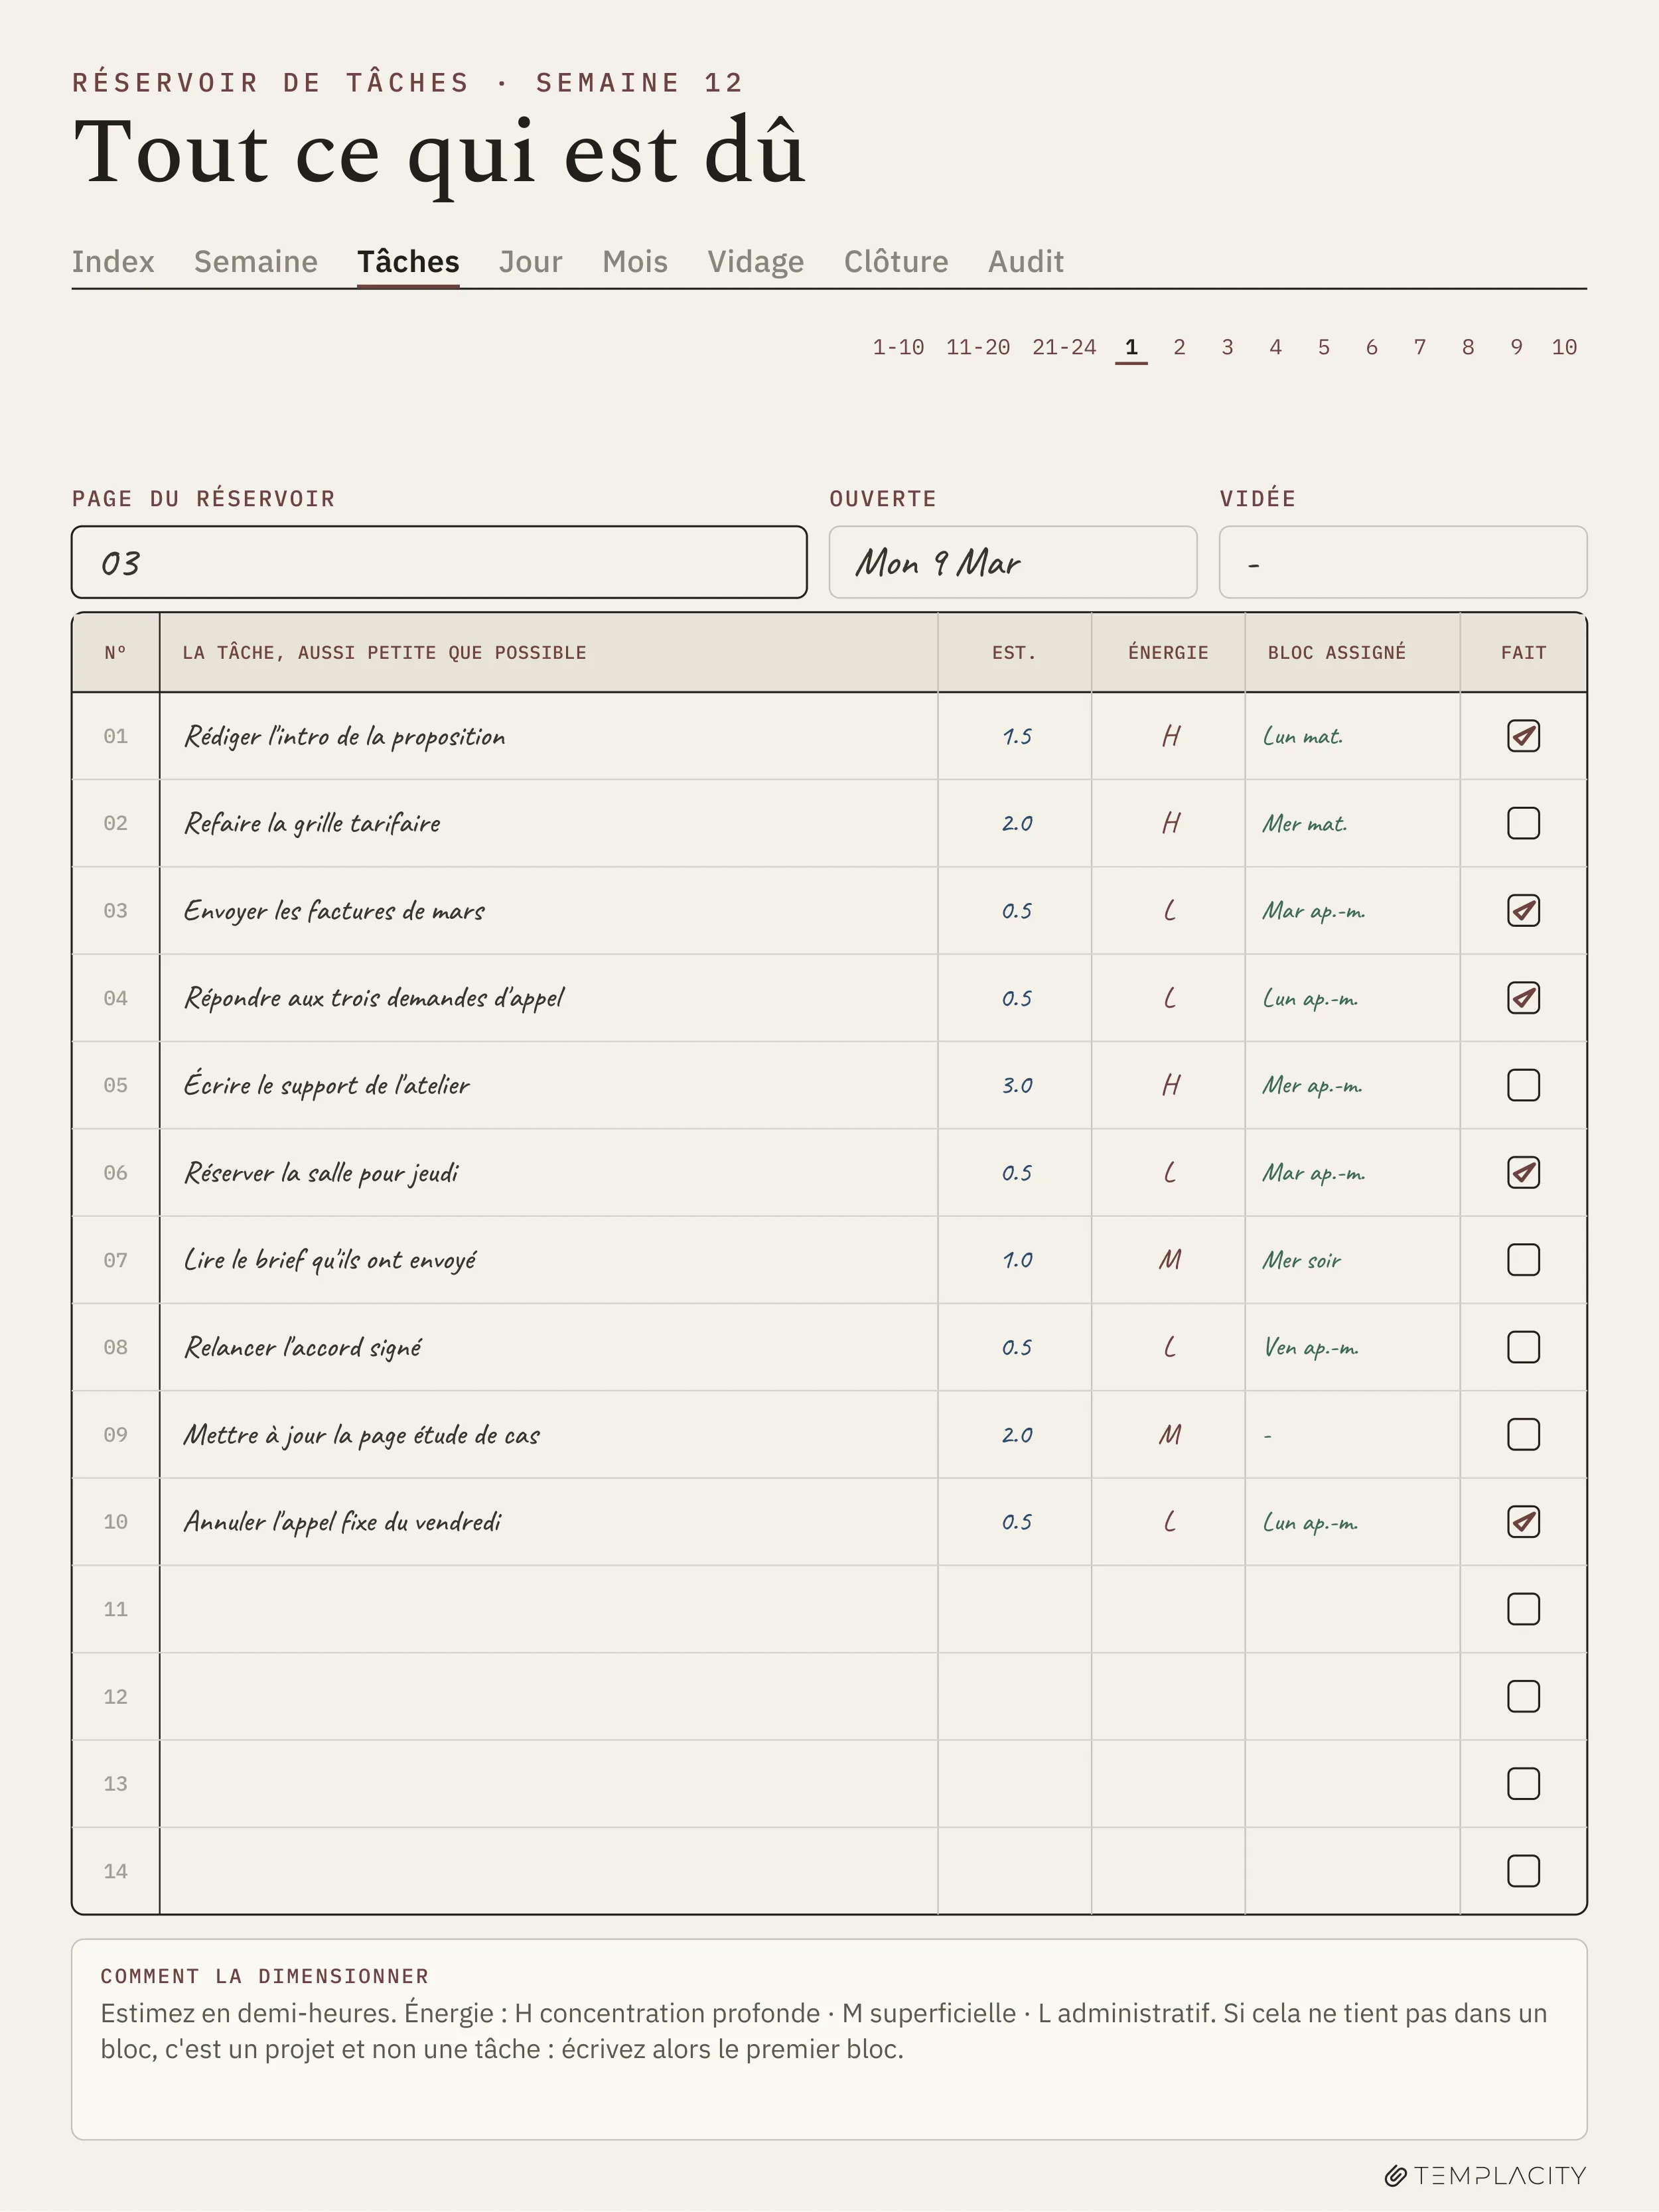The height and width of the screenshot is (2212, 1659).
Task: Mark Lire le brief qu'ils ont envoyé as done
Action: coord(1523,1260)
